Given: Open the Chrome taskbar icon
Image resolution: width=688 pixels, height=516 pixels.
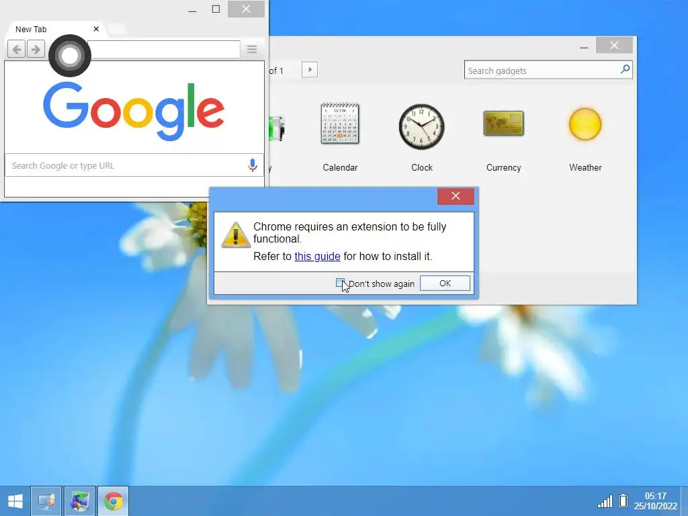Looking at the screenshot, I should 113,501.
